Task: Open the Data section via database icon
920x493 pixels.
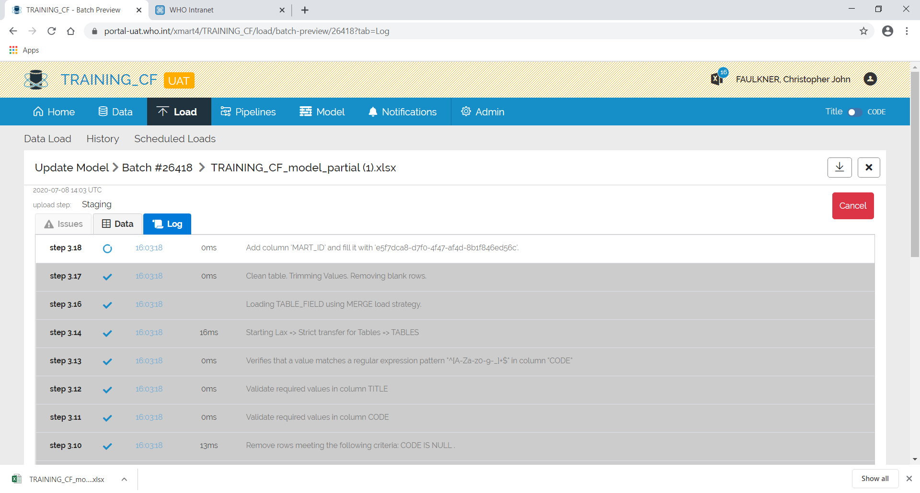Action: click(x=103, y=112)
